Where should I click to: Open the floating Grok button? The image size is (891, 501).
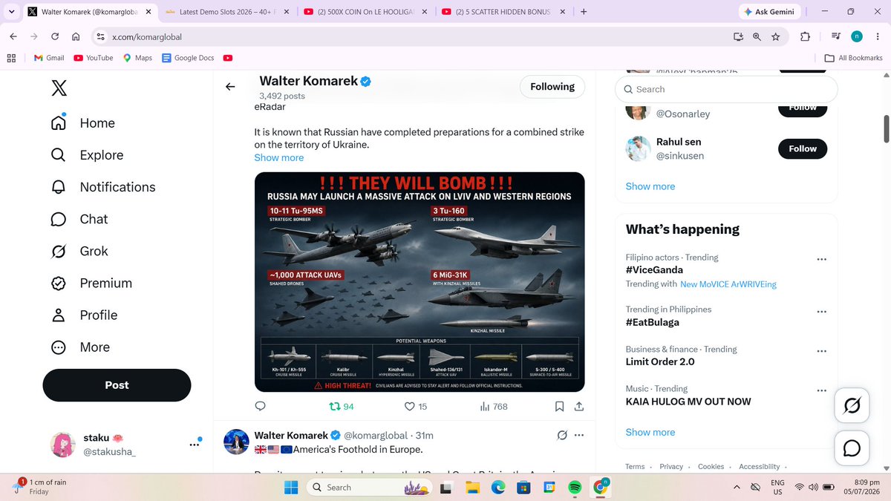852,405
